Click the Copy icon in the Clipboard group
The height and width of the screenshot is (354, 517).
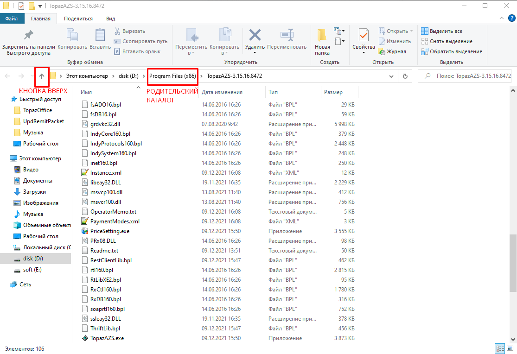pyautogui.click(x=72, y=35)
